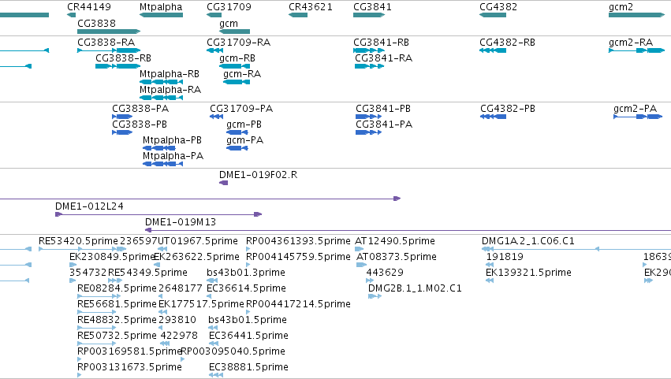This screenshot has width=671, height=379.
Task: Select protein CG3838-PA
Action: click(140, 109)
